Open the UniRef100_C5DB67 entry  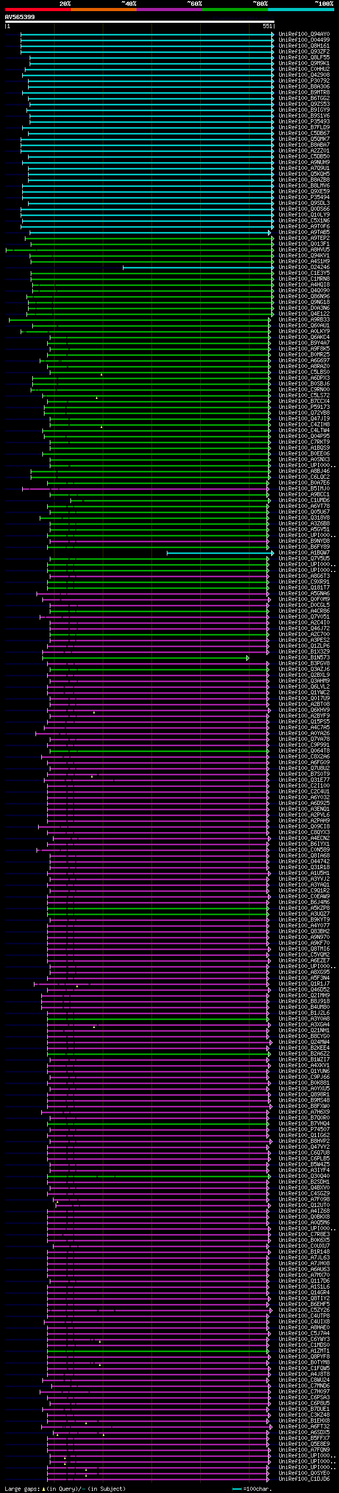(x=304, y=133)
